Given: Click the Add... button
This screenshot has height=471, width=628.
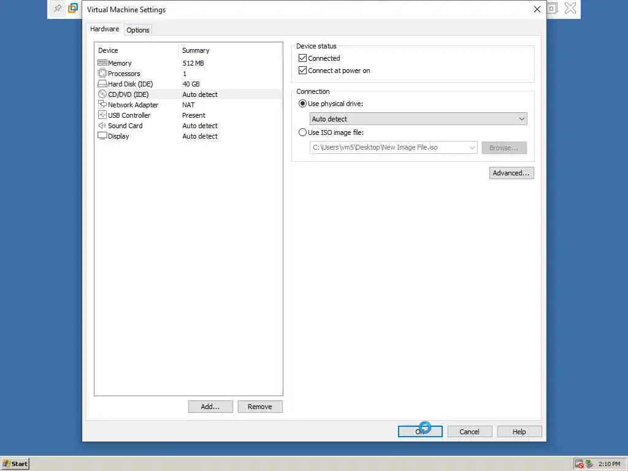Looking at the screenshot, I should 210,407.
